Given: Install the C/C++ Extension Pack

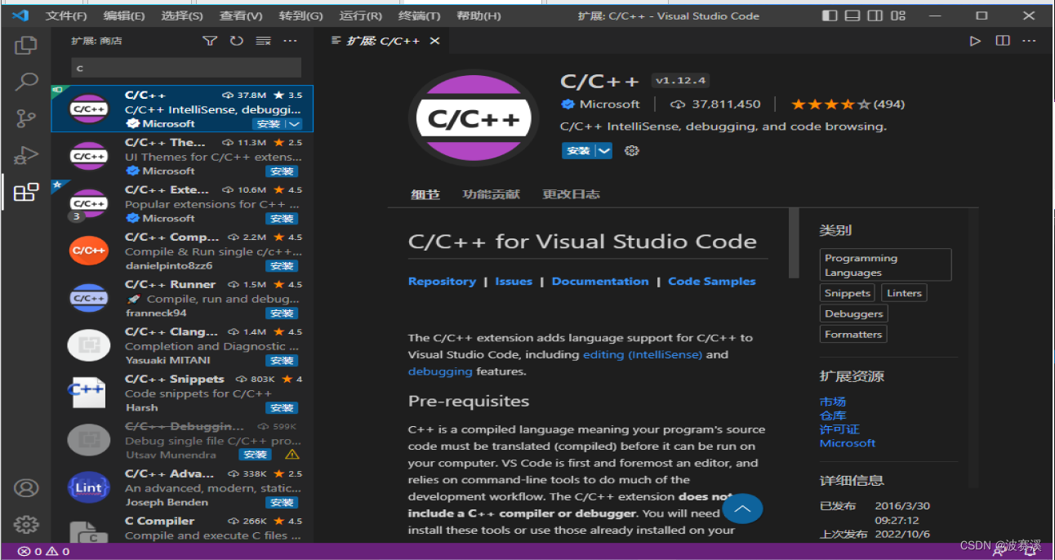Looking at the screenshot, I should pyautogui.click(x=282, y=219).
